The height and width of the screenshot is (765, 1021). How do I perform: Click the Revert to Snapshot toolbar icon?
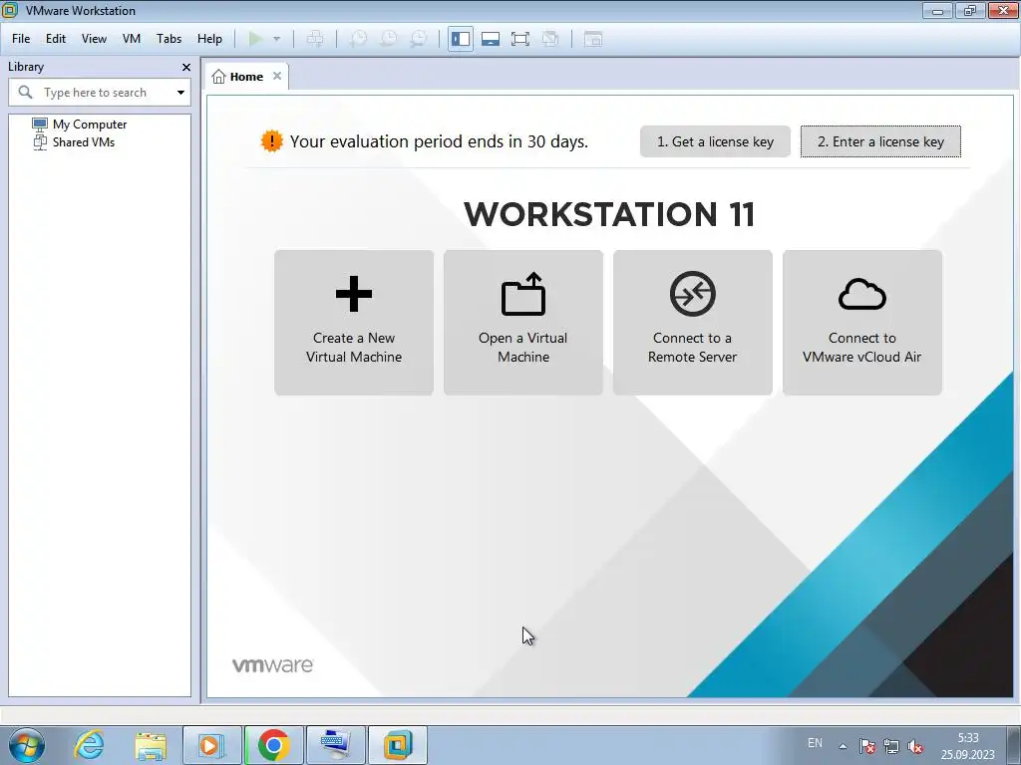[x=388, y=39]
